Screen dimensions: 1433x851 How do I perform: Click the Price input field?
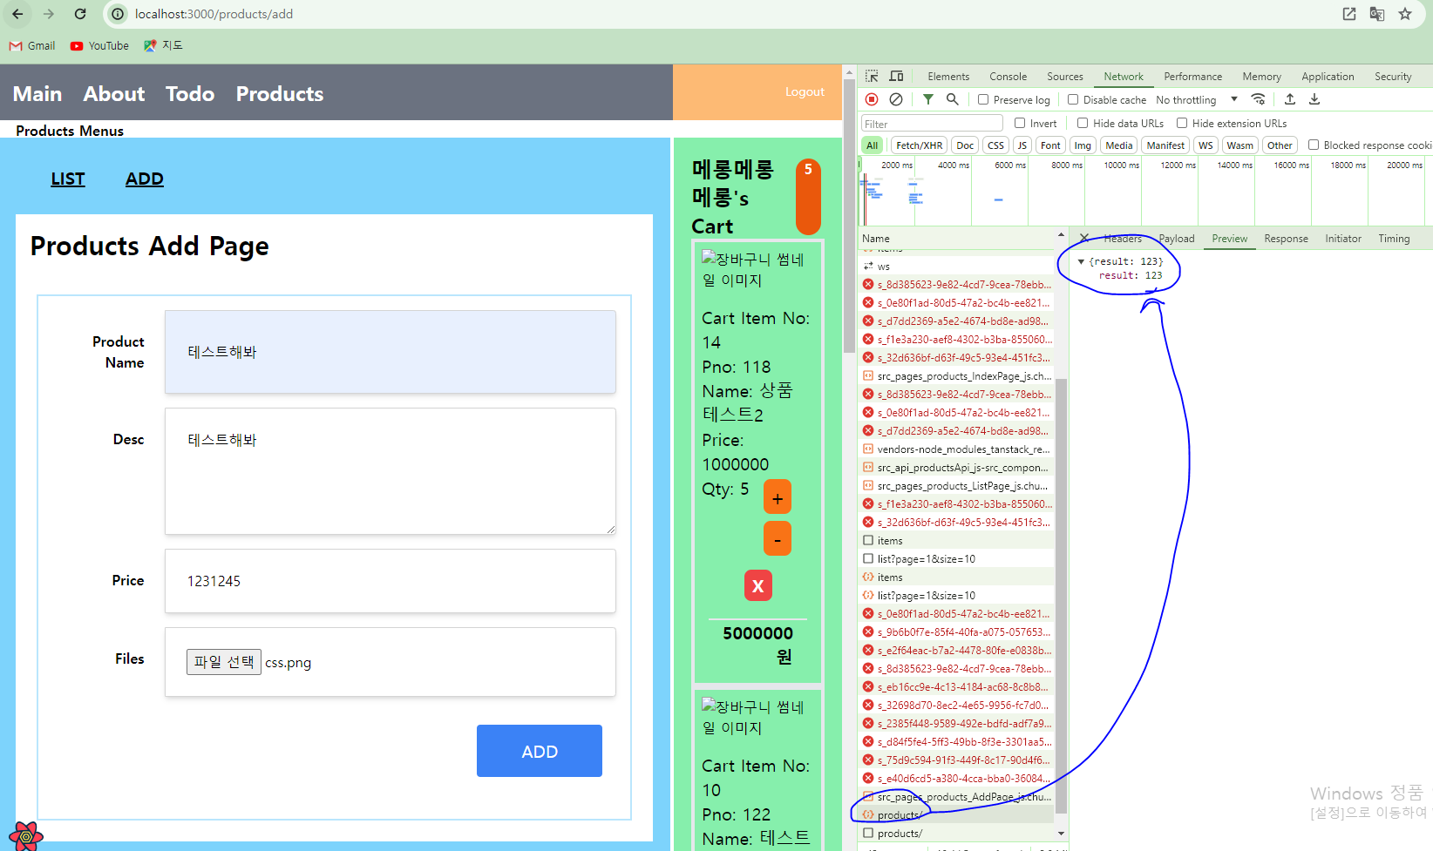click(391, 581)
